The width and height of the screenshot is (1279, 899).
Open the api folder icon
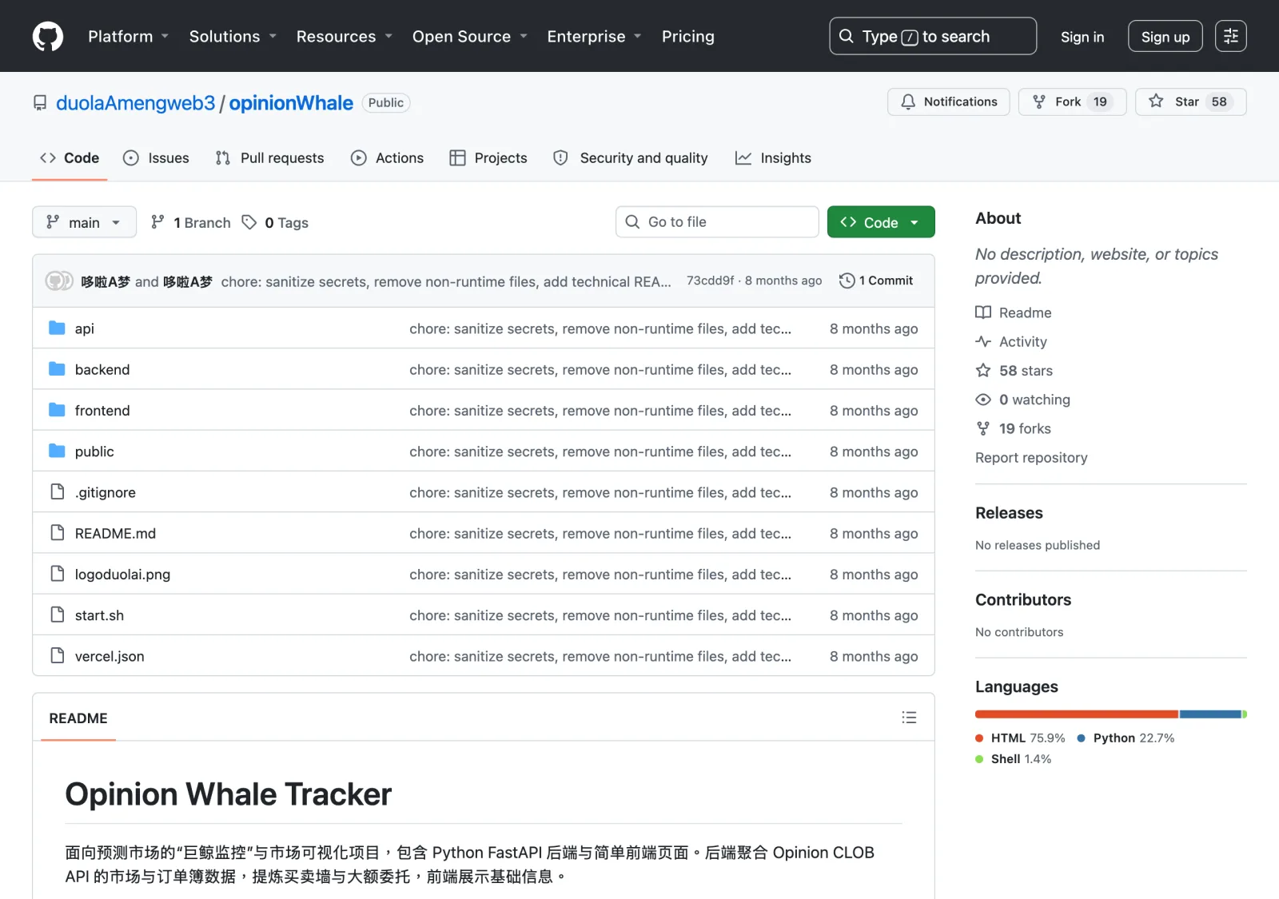[57, 328]
